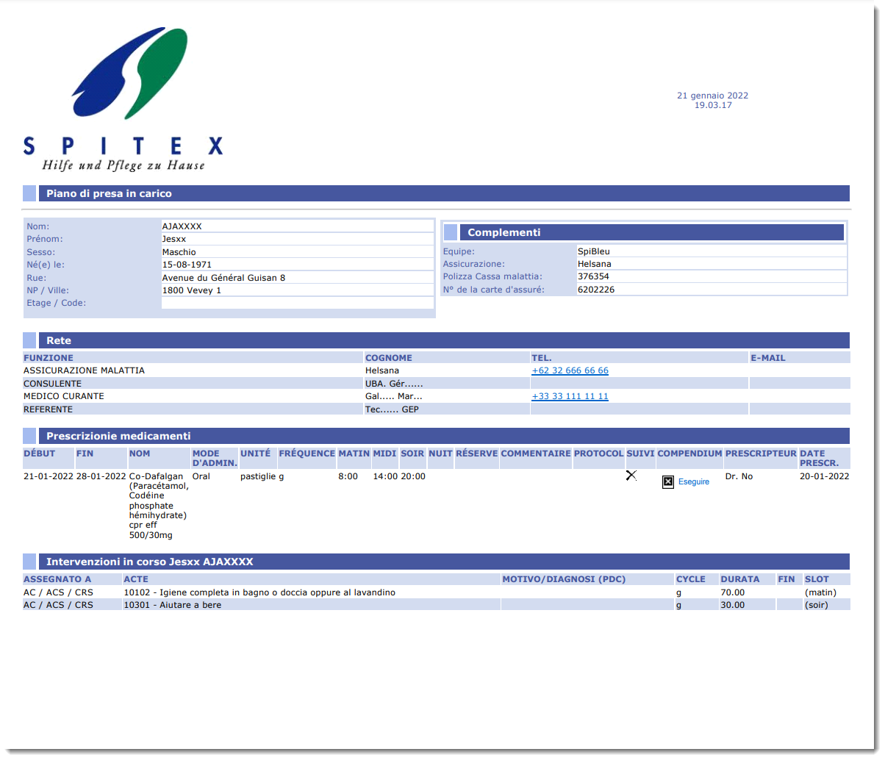Click the square marker beside Piano di presa in carico
Viewport: 885px width, 760px height.
[29, 193]
